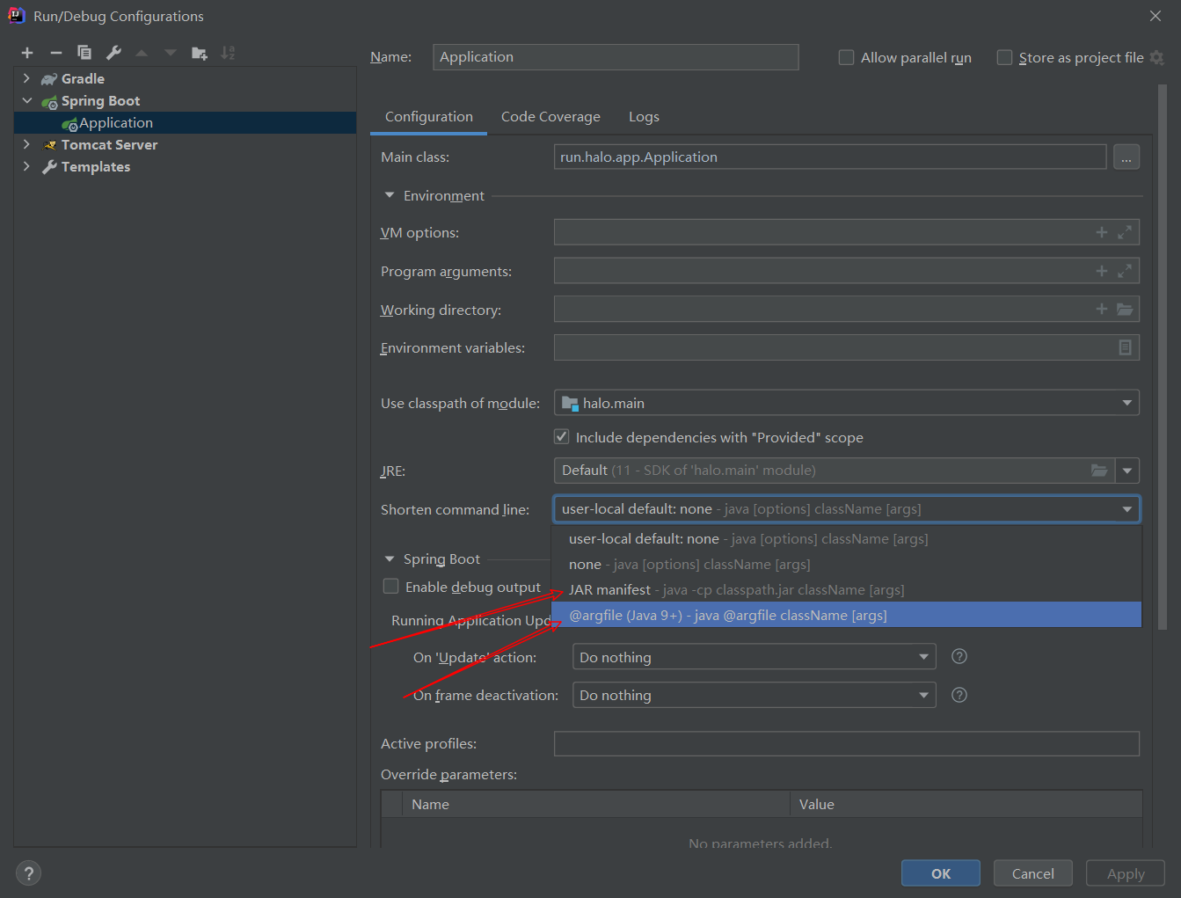Image resolution: width=1181 pixels, height=898 pixels.
Task: Expand VM options field editor icon
Action: [x=1125, y=232]
